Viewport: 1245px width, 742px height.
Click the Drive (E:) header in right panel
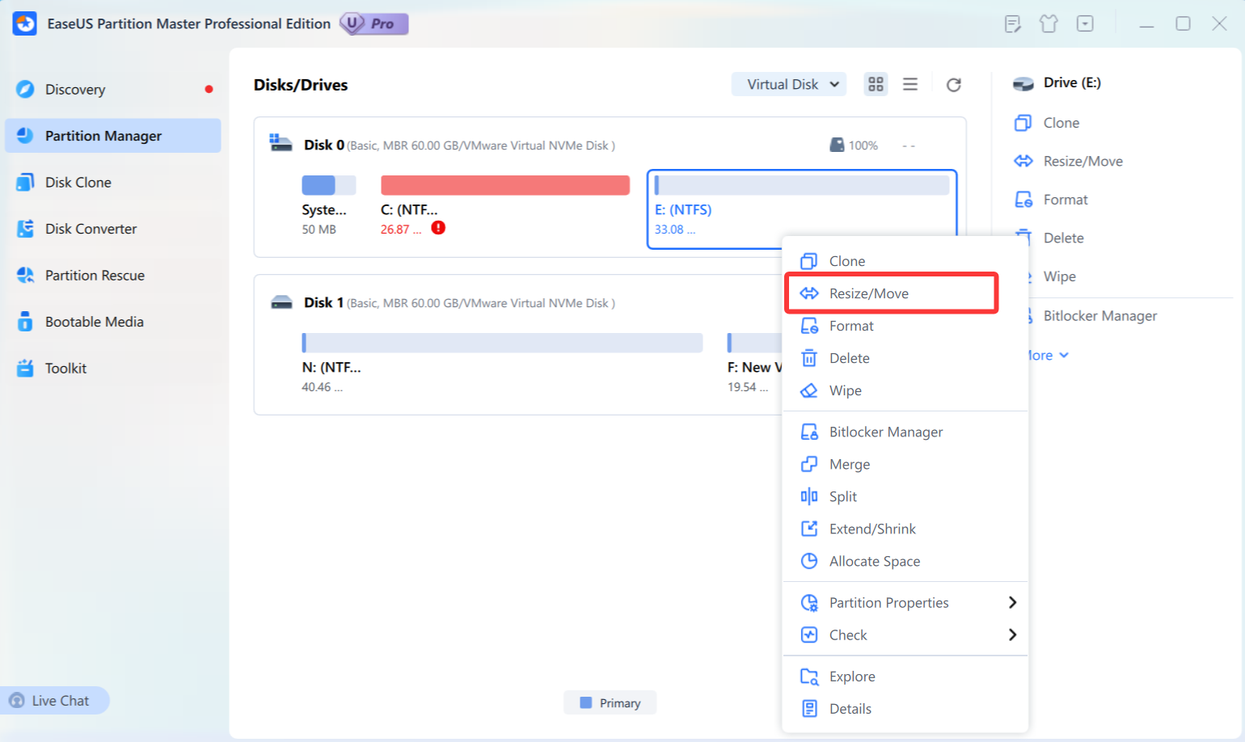(1057, 82)
